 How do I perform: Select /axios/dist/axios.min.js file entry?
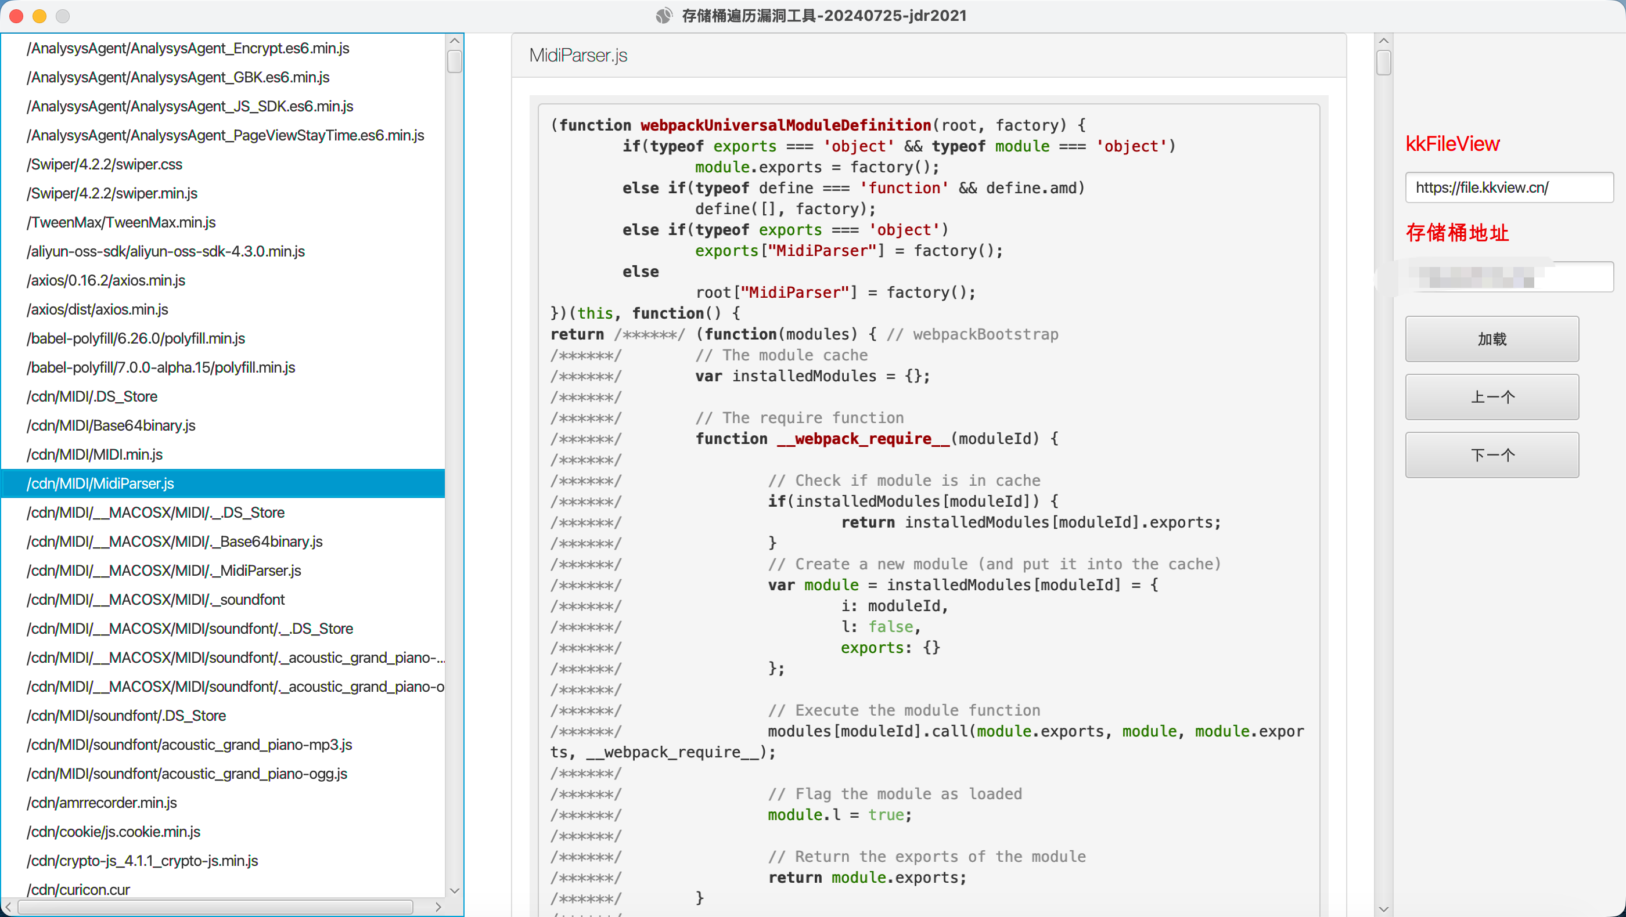click(97, 310)
